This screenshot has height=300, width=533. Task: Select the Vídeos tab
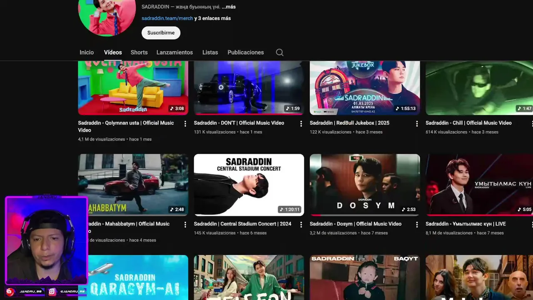click(113, 52)
